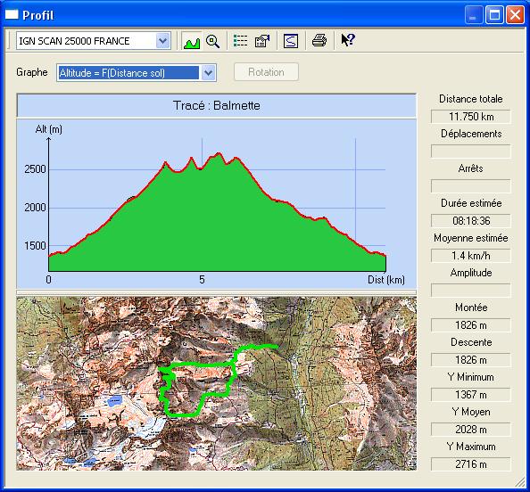Click the Profil window title icon
This screenshot has width=530, height=492.
point(12,15)
